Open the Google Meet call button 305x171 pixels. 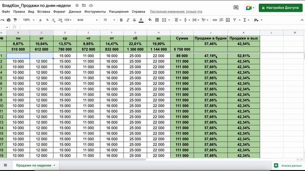tap(250, 8)
